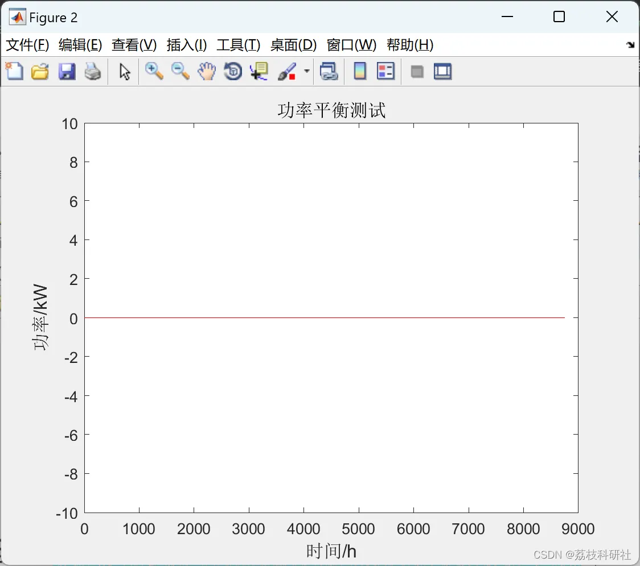Click the dock figure arrow at the menu bar's right end

click(631, 45)
